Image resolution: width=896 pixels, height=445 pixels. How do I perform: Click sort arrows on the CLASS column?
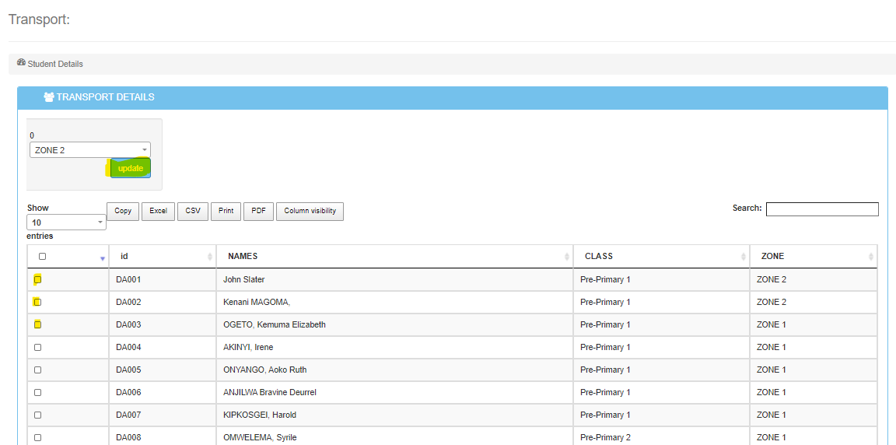pyautogui.click(x=744, y=257)
